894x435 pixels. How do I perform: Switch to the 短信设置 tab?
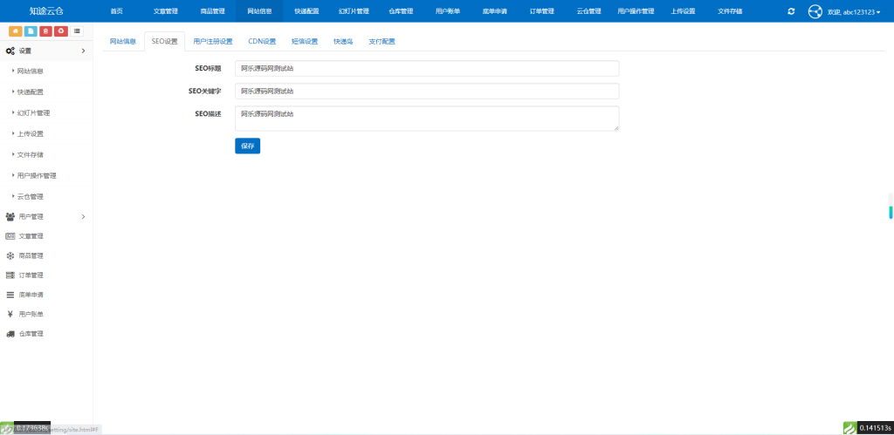[x=305, y=42]
